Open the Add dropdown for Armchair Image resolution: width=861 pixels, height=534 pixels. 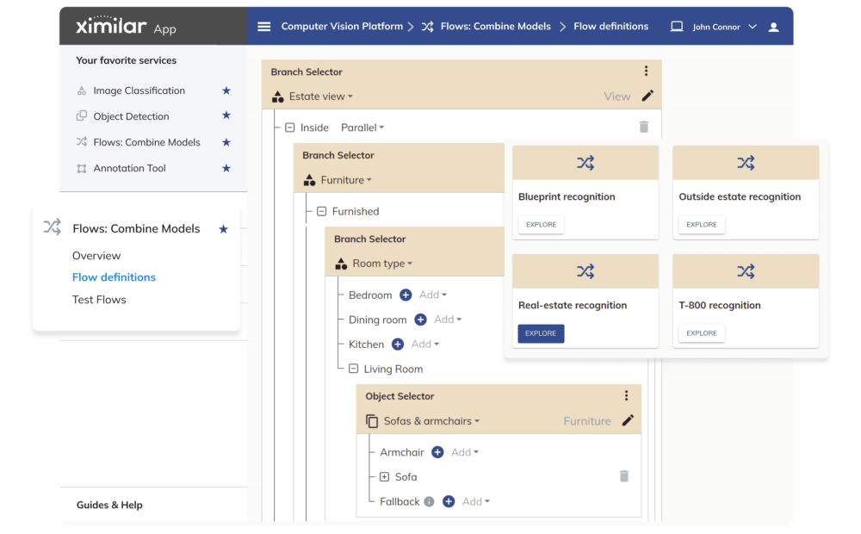click(x=465, y=452)
